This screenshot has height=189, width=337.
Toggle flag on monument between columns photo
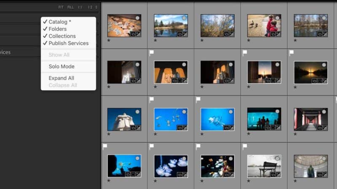245,53
